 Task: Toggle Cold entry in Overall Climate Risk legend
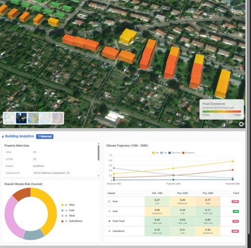67,211
